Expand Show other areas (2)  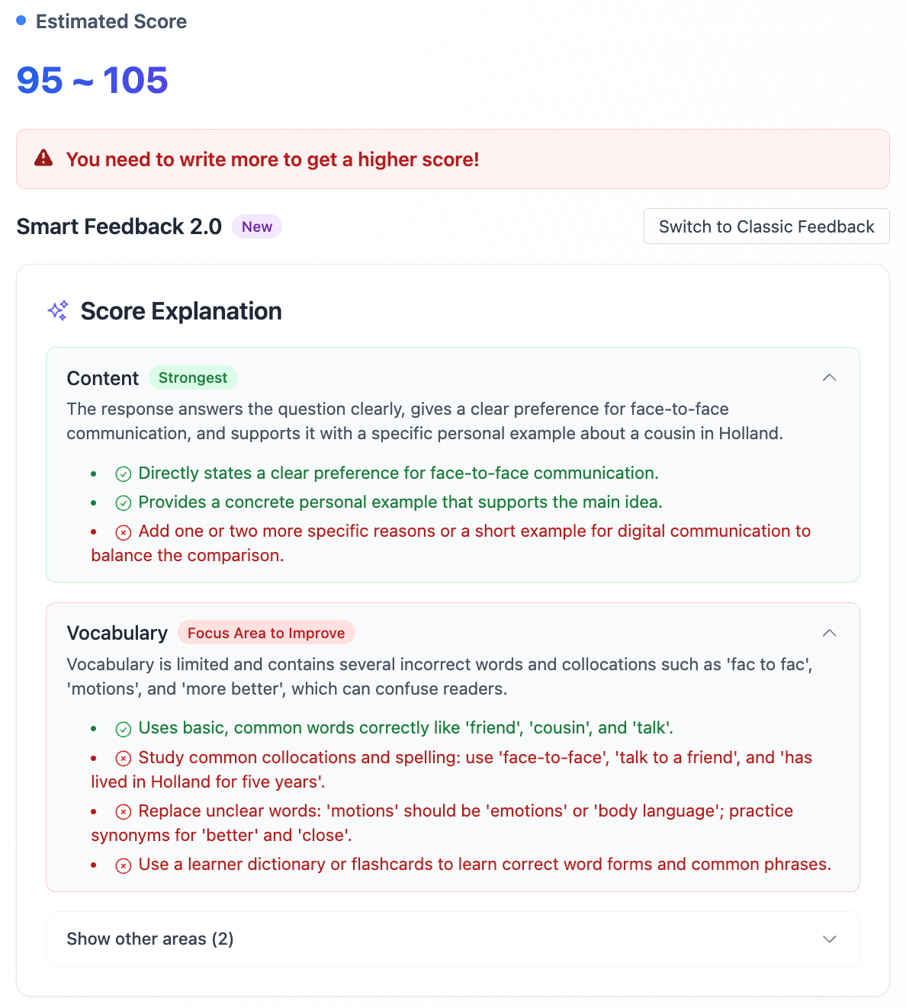pyautogui.click(x=830, y=939)
